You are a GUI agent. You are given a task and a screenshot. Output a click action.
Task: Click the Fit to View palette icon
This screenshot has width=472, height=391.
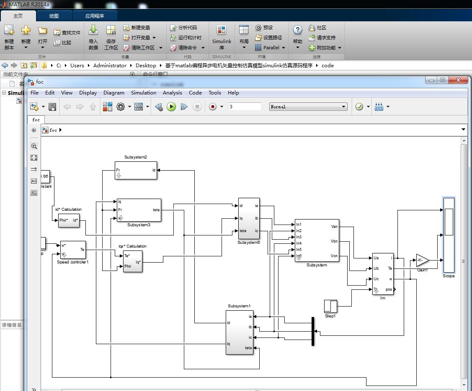(x=34, y=158)
